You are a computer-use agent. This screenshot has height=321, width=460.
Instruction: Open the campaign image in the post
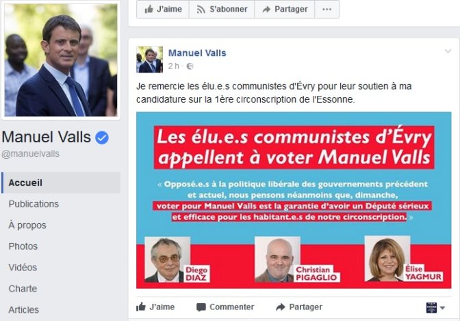pyautogui.click(x=294, y=200)
